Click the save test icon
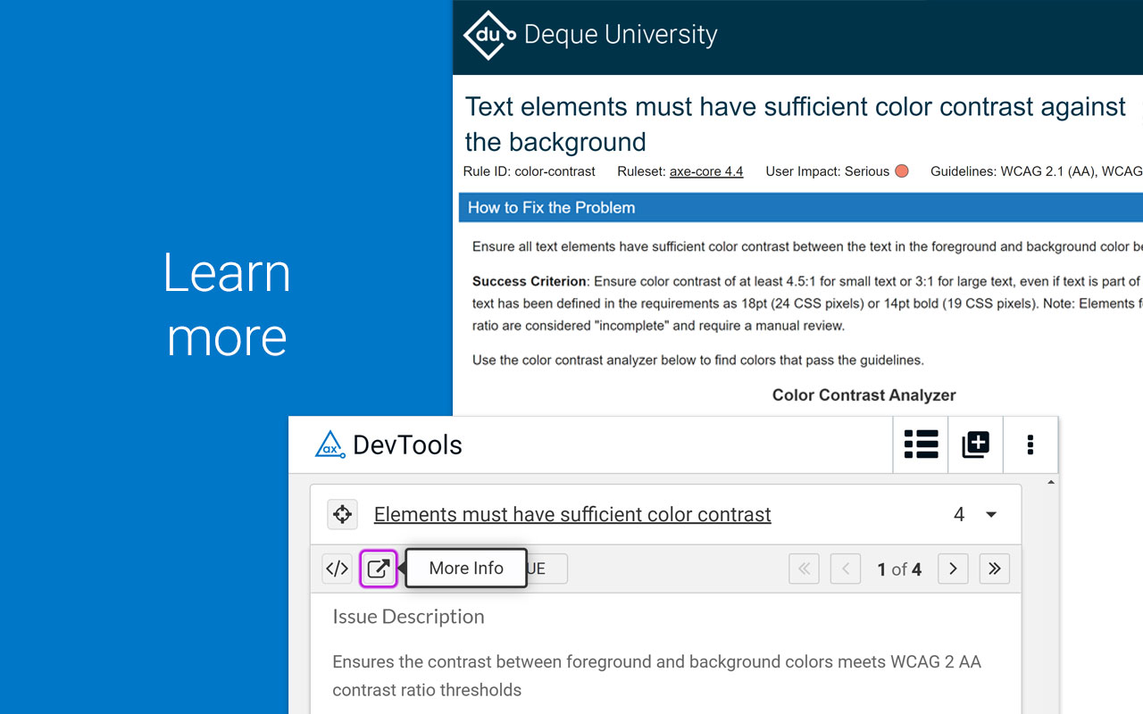 pos(975,444)
